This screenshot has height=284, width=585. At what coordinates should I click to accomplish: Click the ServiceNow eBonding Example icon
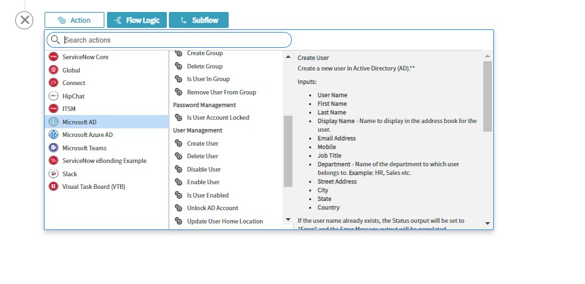(x=53, y=160)
